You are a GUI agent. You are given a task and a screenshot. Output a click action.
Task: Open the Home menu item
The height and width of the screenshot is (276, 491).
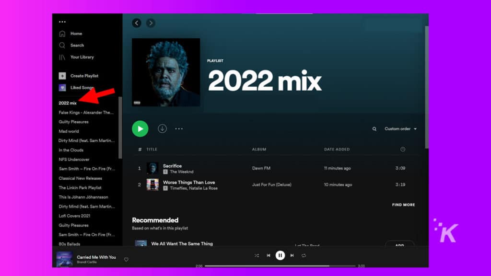pos(76,34)
